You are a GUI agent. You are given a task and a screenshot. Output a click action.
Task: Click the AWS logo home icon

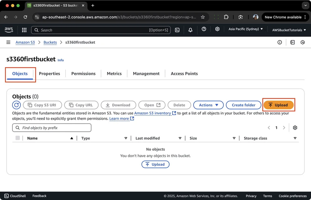click(9, 30)
